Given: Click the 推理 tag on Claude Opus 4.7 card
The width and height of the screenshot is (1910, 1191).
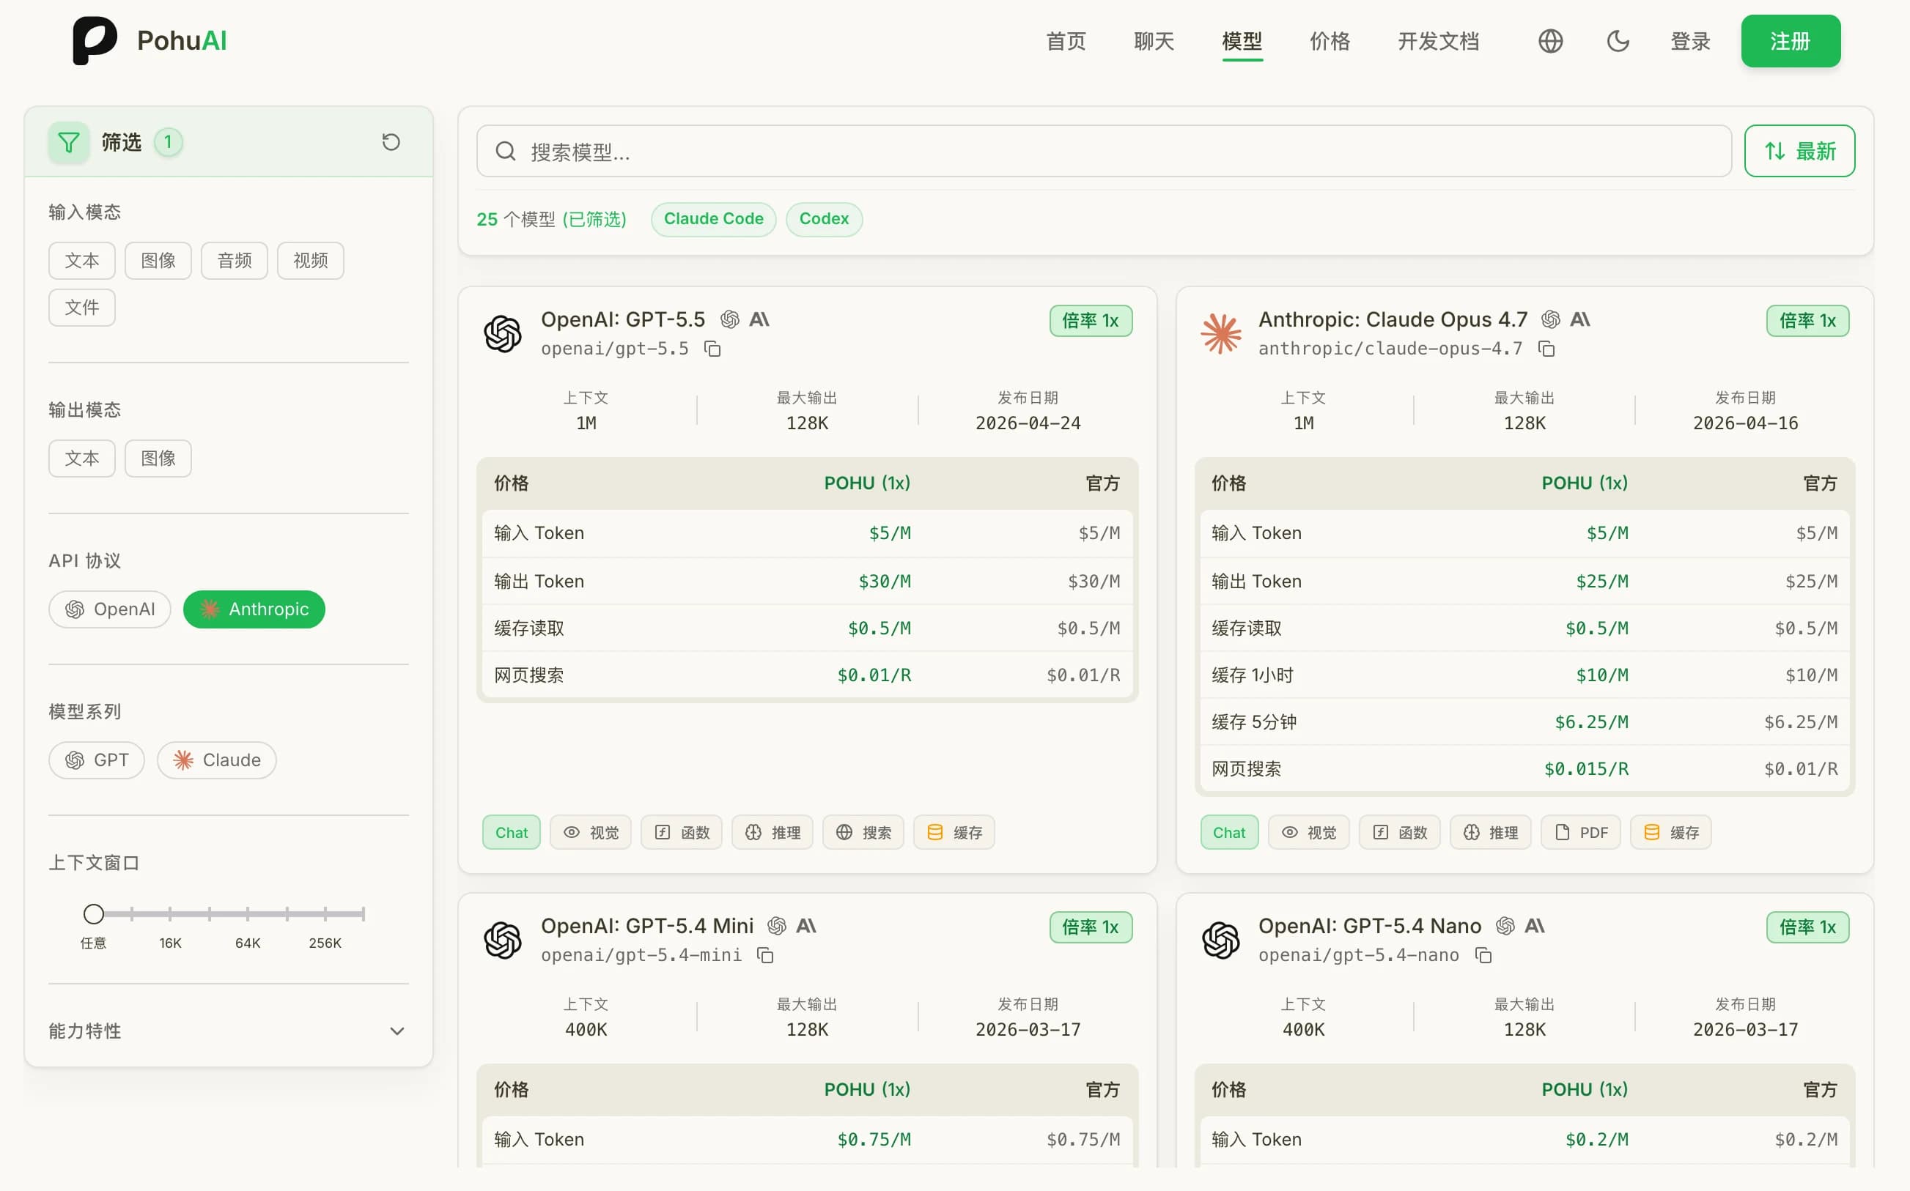Looking at the screenshot, I should [x=1490, y=833].
